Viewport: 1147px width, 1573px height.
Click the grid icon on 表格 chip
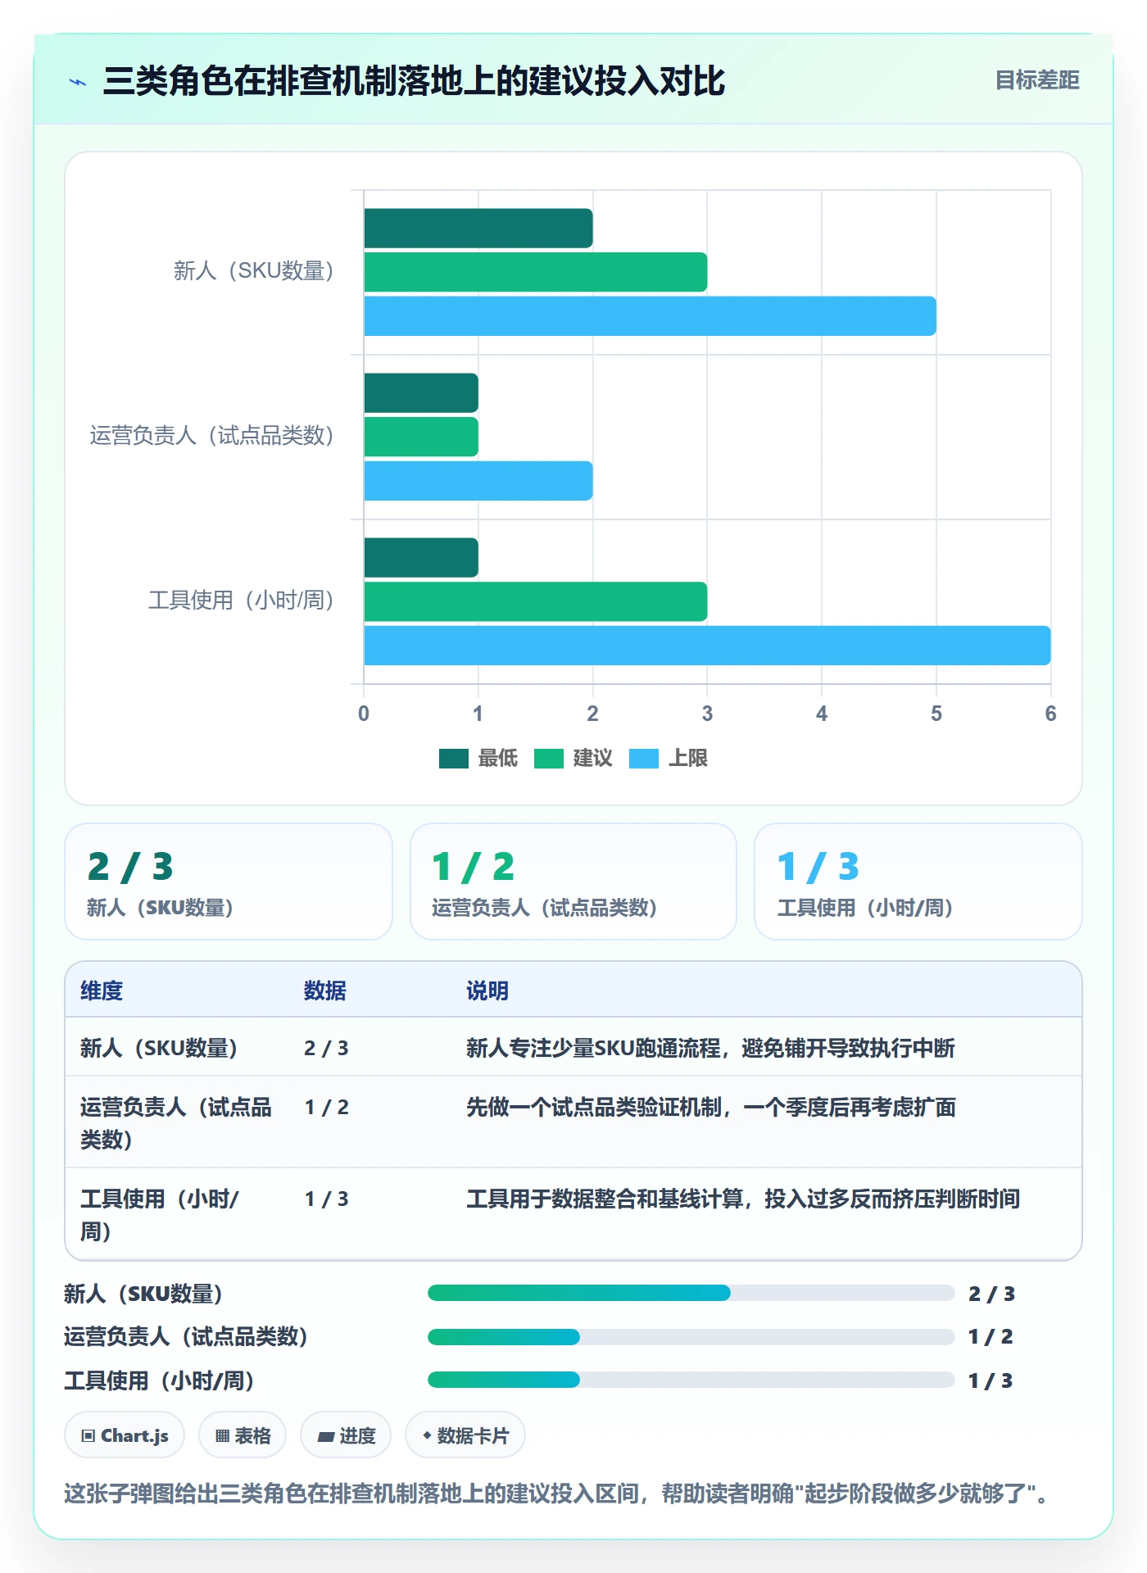click(x=222, y=1435)
